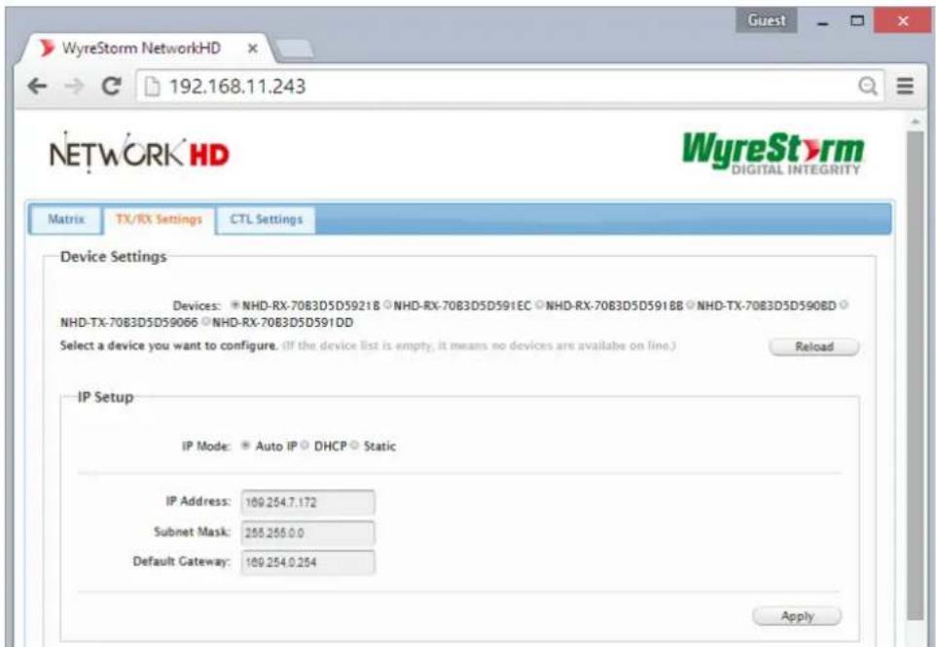Close the browser window
Screen dimensions: 936x647
[903, 20]
